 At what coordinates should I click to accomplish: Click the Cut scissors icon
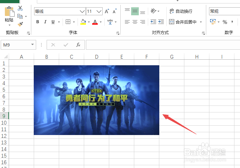(20, 8)
